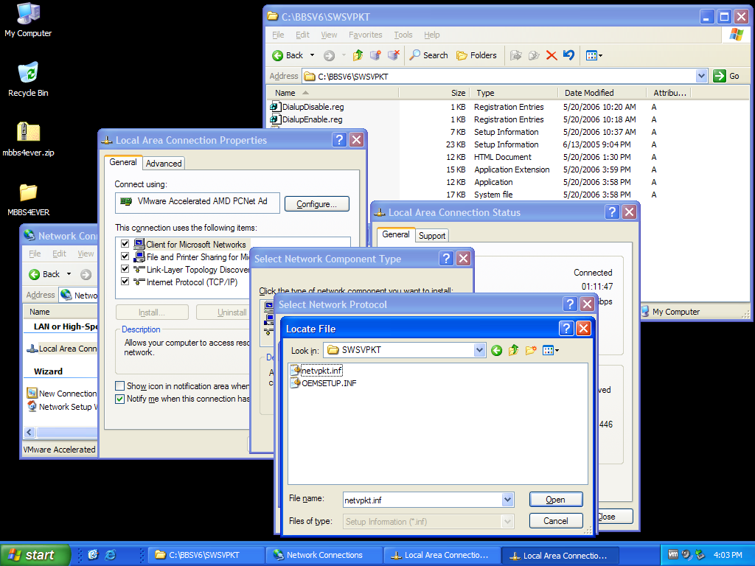Screen dimensions: 755x566
Task: Click the Up folder icon in Explorer toolbar
Action: click(x=358, y=55)
